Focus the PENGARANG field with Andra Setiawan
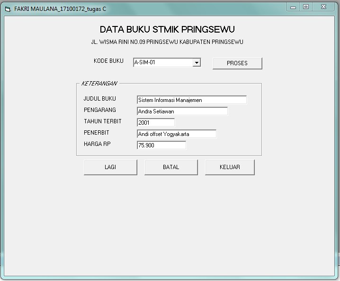The width and height of the screenshot is (340, 281). coord(182,111)
